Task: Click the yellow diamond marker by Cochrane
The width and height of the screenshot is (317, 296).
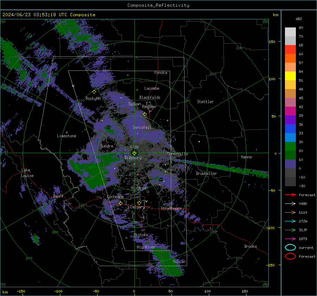Action: (x=120, y=203)
